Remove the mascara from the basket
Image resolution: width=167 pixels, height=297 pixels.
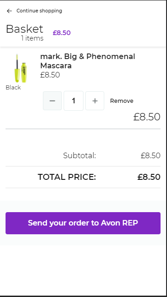(x=122, y=101)
